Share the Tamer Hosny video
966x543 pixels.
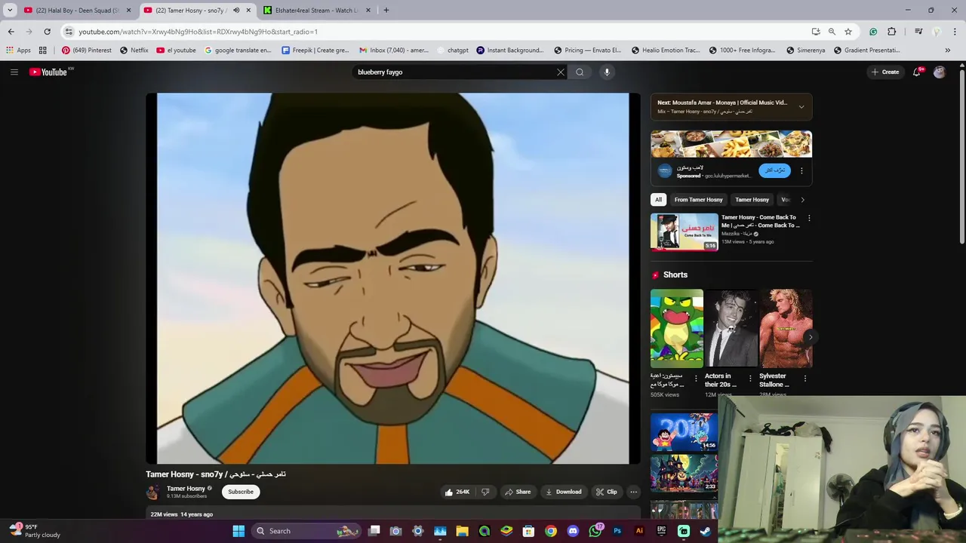pos(518,492)
